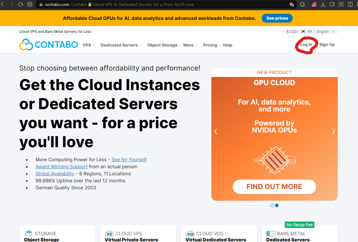Screen dimensions: 358x242
Task: Click the US/UK flag extension icon
Action: click(x=314, y=4)
